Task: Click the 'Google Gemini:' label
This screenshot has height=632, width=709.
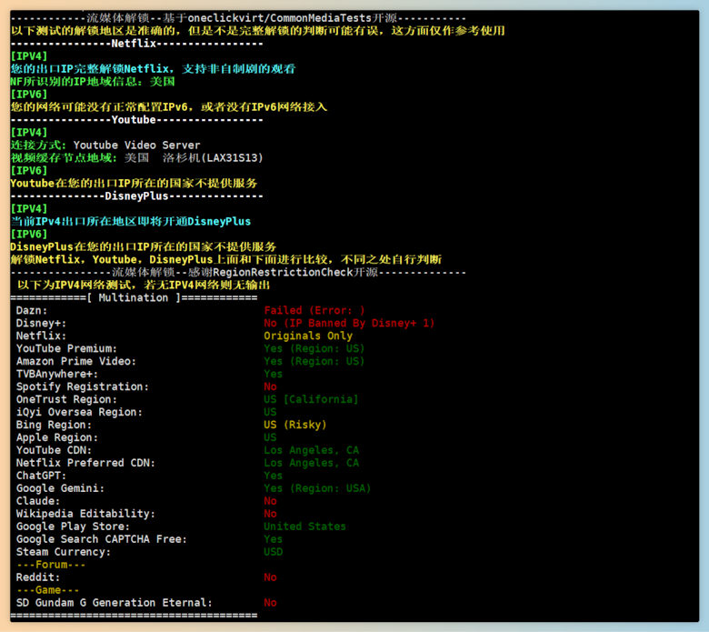Action: tap(60, 488)
